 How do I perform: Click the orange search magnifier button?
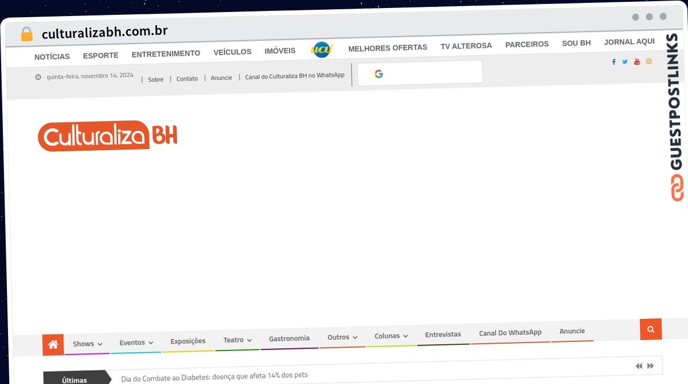coord(651,330)
